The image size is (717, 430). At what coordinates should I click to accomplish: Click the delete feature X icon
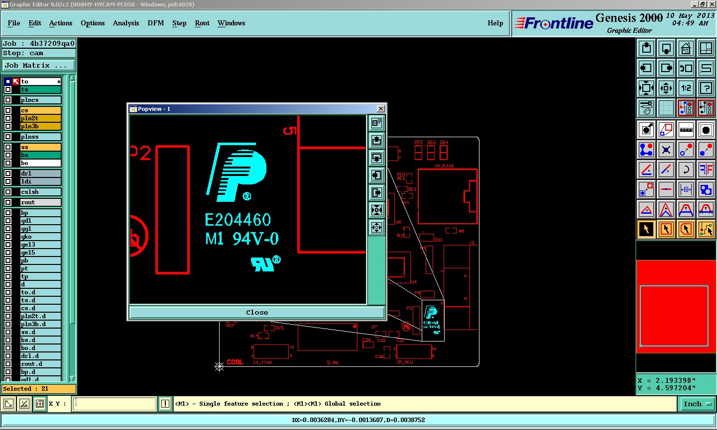666,150
